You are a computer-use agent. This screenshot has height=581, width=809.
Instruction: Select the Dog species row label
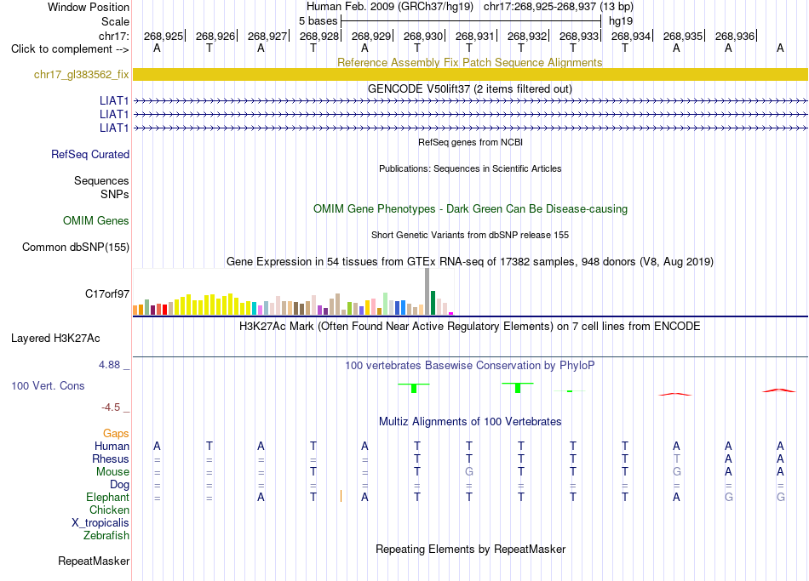click(x=119, y=485)
